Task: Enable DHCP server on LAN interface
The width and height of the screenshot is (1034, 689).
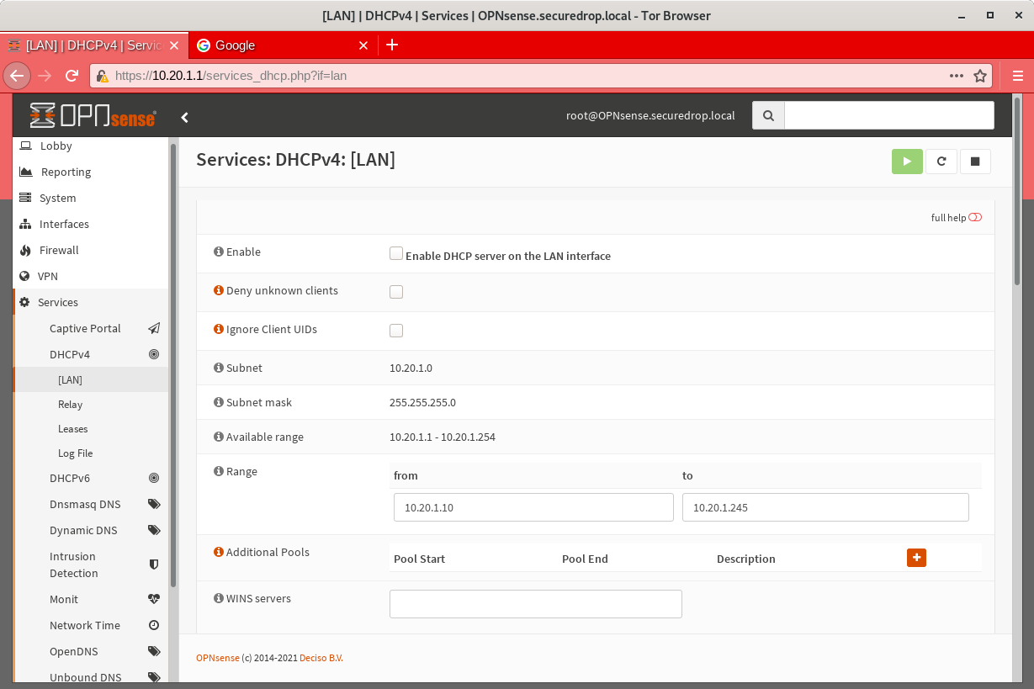Action: click(x=395, y=252)
